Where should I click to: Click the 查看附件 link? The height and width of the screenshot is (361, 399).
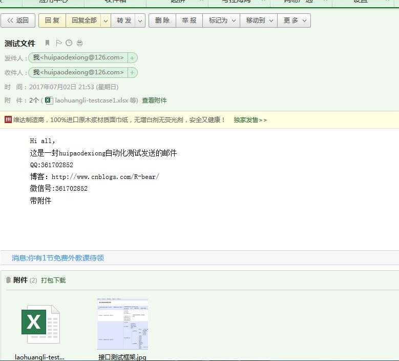point(154,101)
